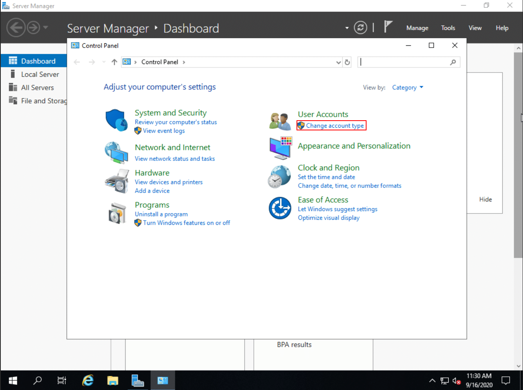Open the address bar history dropdown arrow

pos(338,62)
